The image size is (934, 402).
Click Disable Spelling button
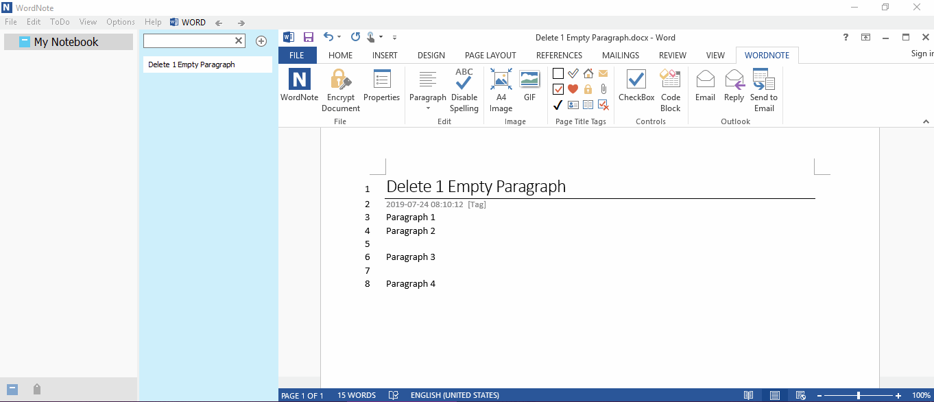coord(464,90)
